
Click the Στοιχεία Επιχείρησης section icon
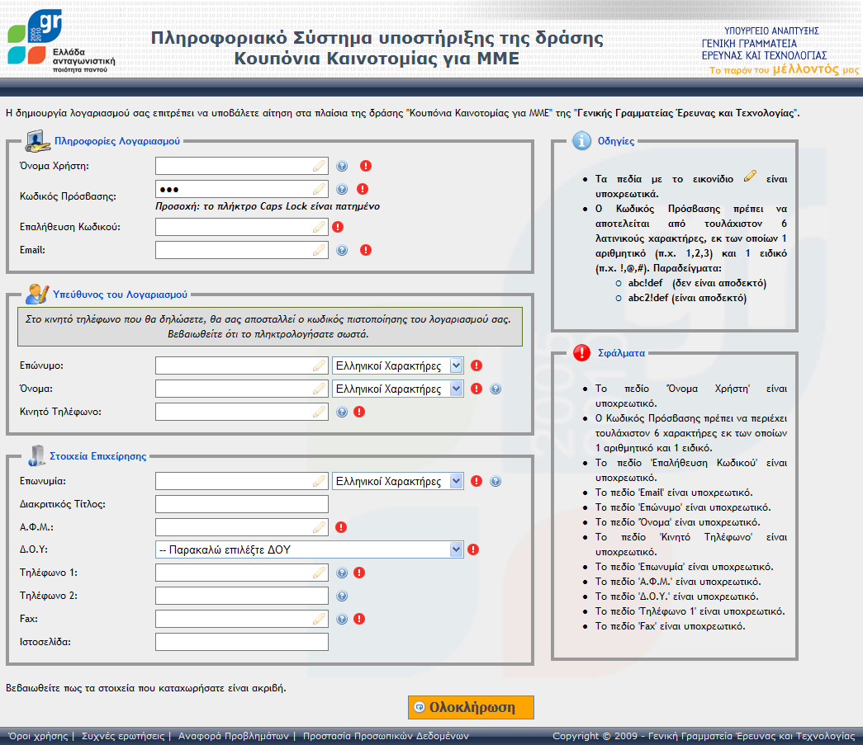pos(36,455)
